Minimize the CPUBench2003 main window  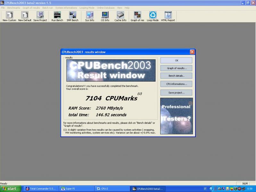tap(243, 3)
